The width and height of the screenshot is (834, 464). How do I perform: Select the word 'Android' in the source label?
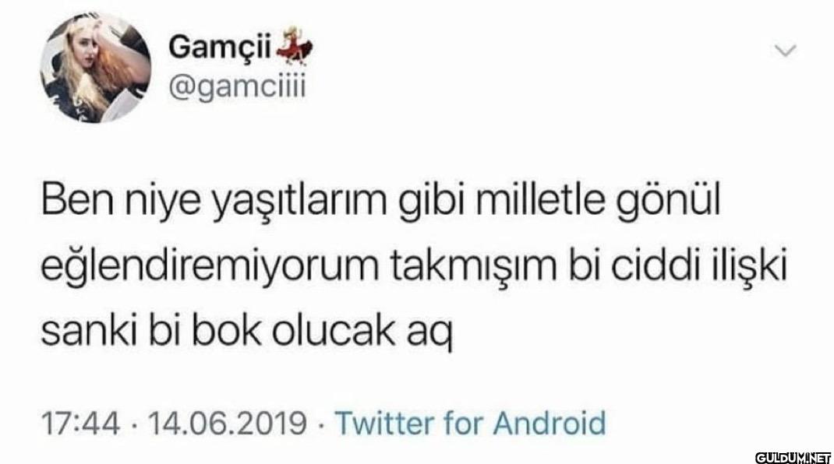[550, 423]
